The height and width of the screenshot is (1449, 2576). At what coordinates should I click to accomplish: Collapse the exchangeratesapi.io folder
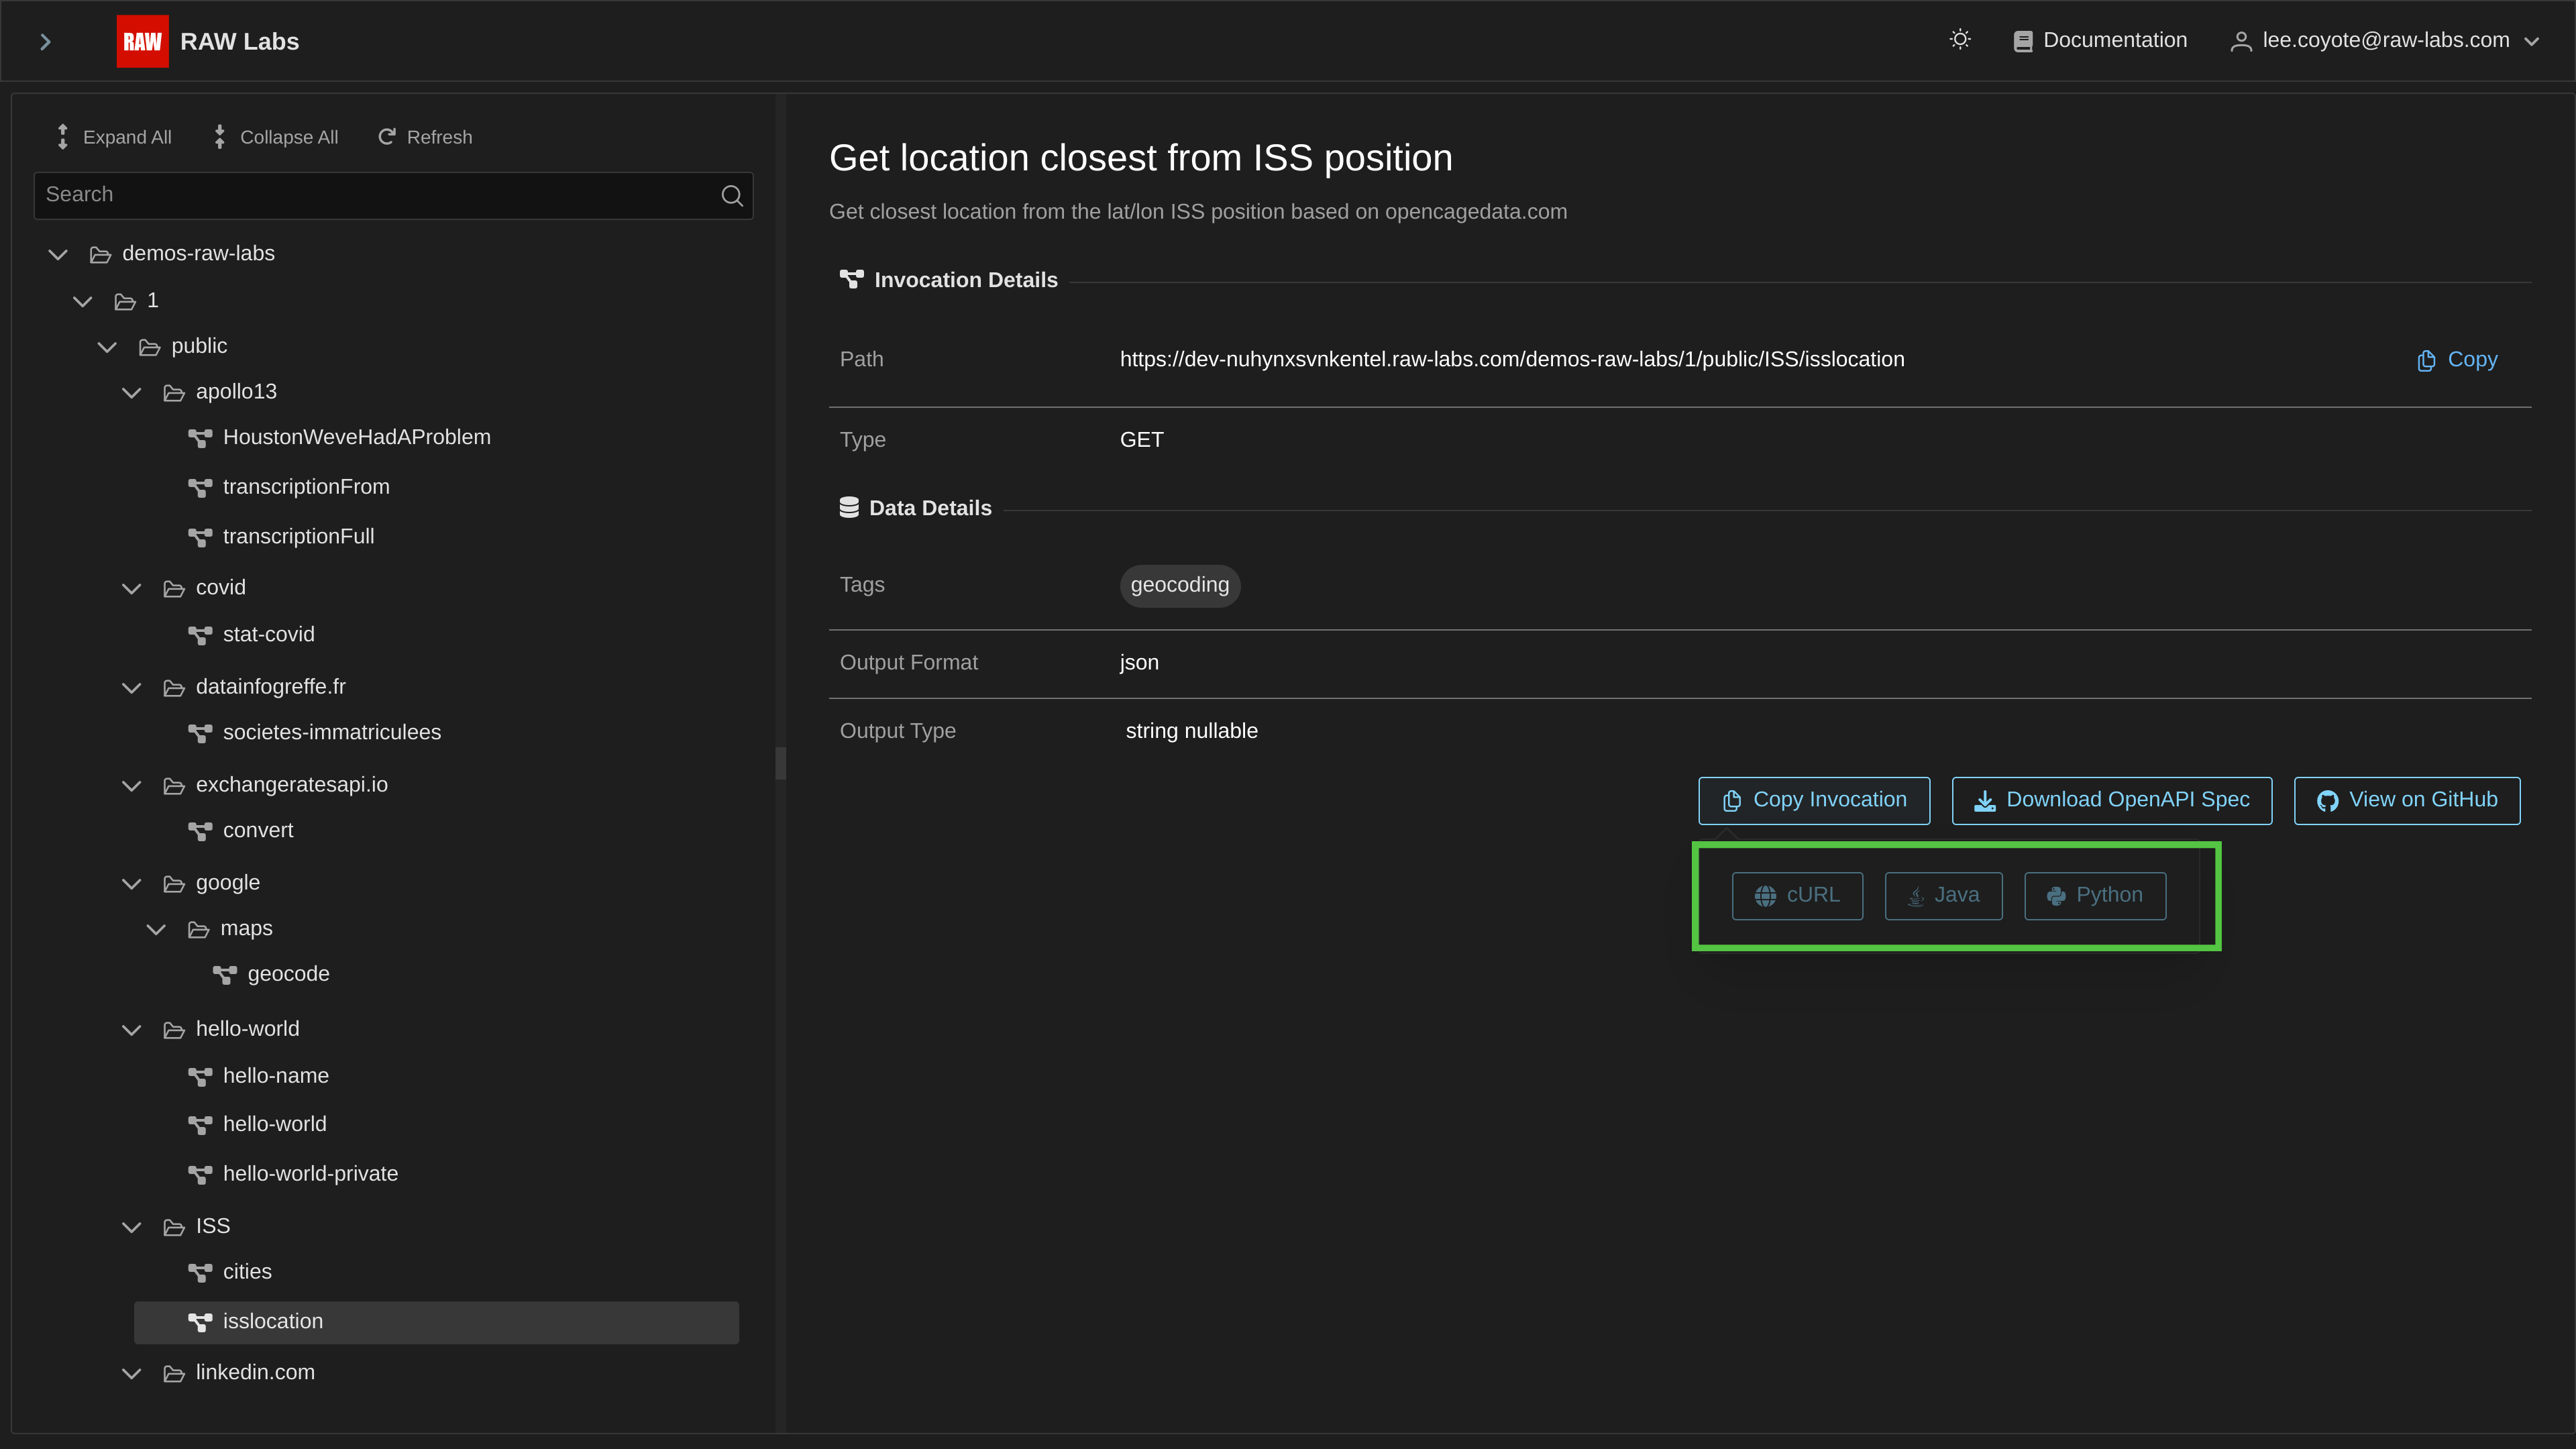pyautogui.click(x=131, y=785)
